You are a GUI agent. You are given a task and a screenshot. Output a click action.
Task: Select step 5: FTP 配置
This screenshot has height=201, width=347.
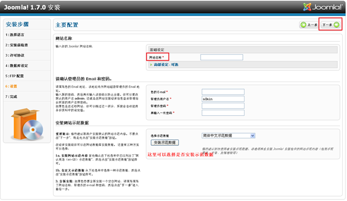pyautogui.click(x=15, y=76)
